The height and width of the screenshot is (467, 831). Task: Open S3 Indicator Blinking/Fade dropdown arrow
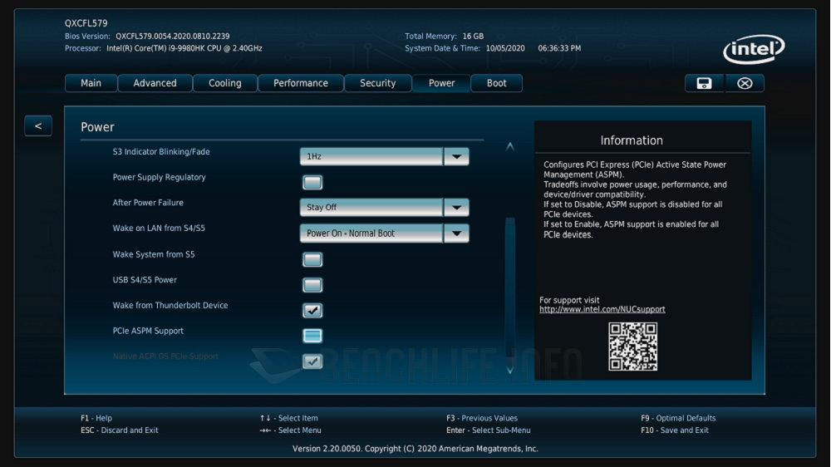point(456,156)
